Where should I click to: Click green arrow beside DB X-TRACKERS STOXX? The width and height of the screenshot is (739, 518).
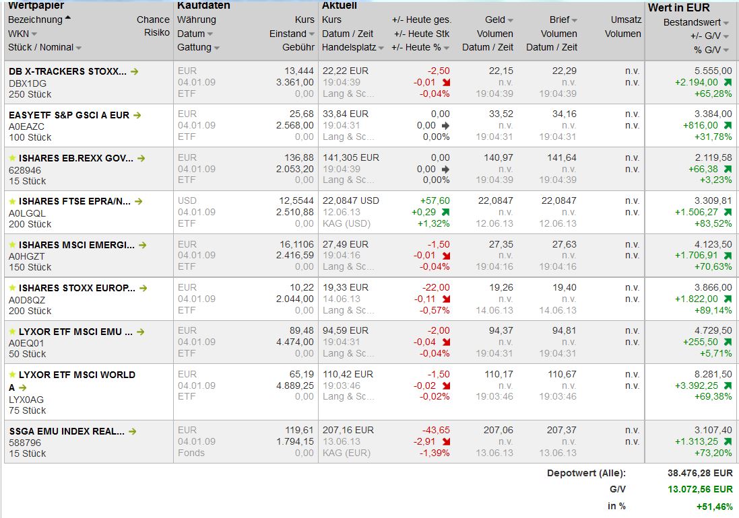pyautogui.click(x=135, y=71)
